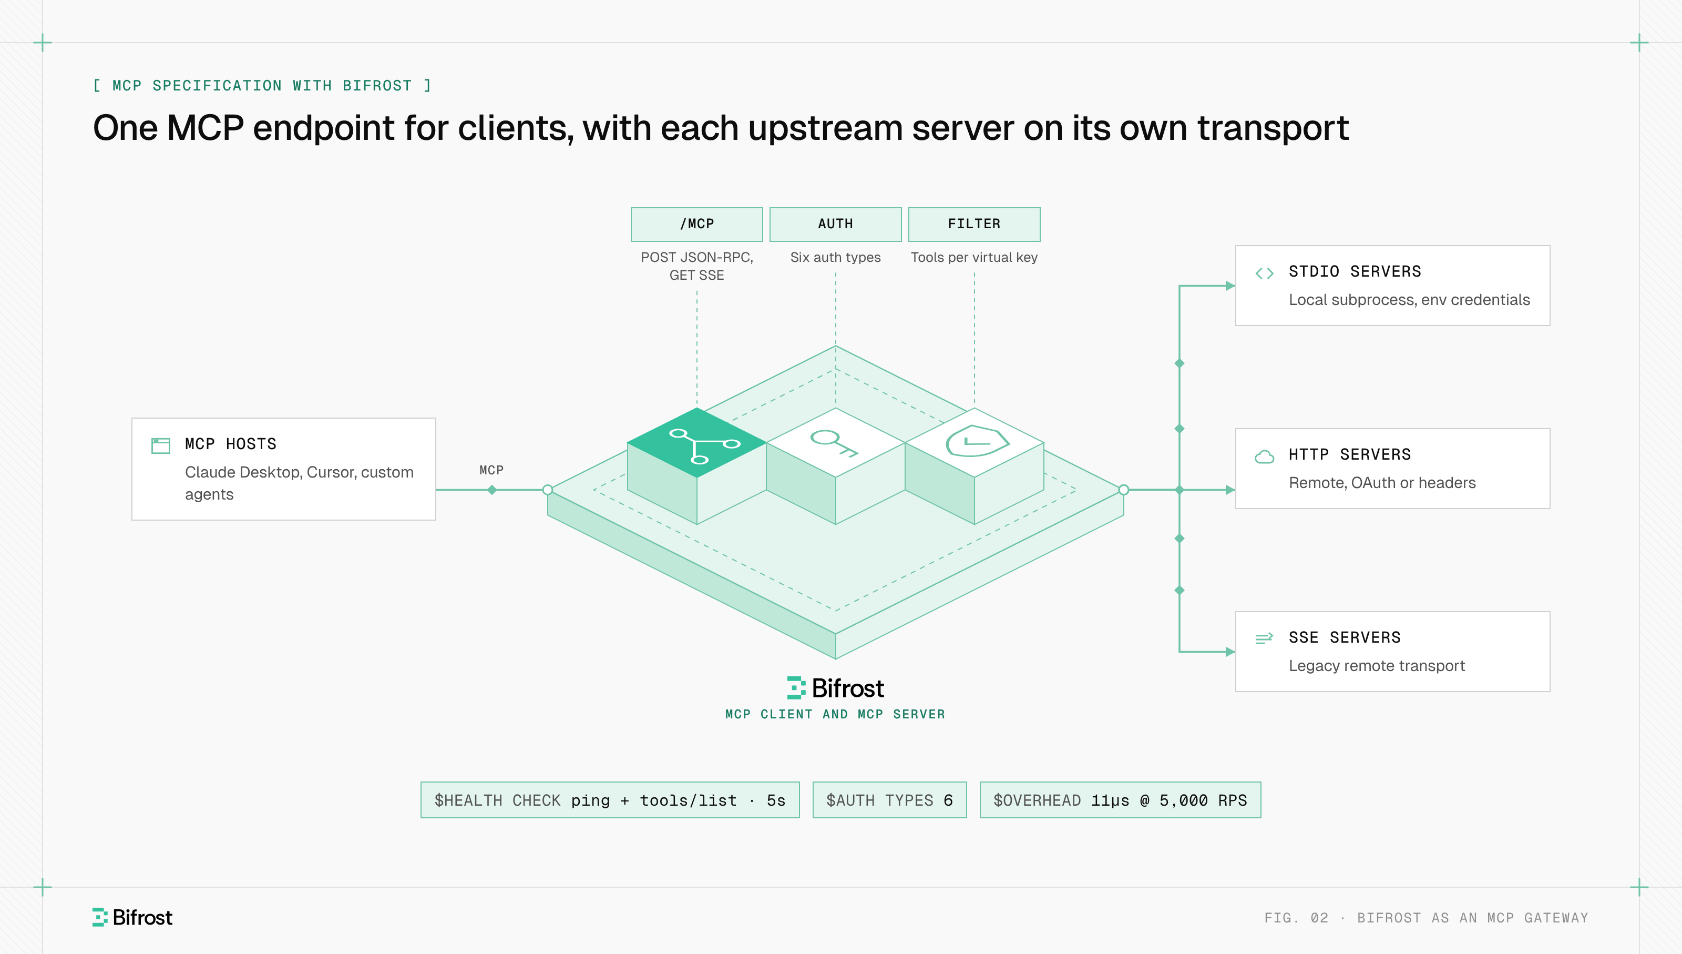The height and width of the screenshot is (954, 1682).
Task: Click 'Tools per virtual key' caption
Action: (x=974, y=258)
